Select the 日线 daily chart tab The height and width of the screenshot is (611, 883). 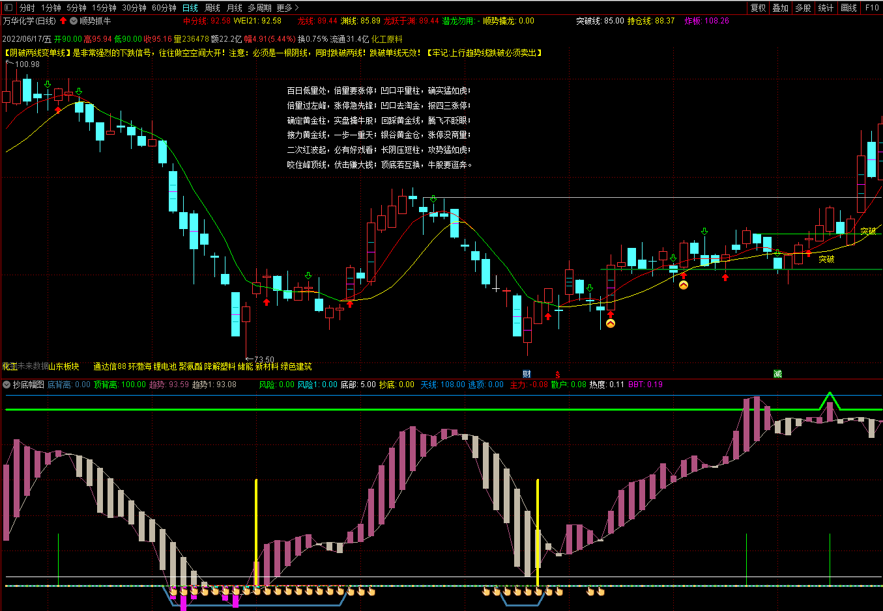pos(190,8)
